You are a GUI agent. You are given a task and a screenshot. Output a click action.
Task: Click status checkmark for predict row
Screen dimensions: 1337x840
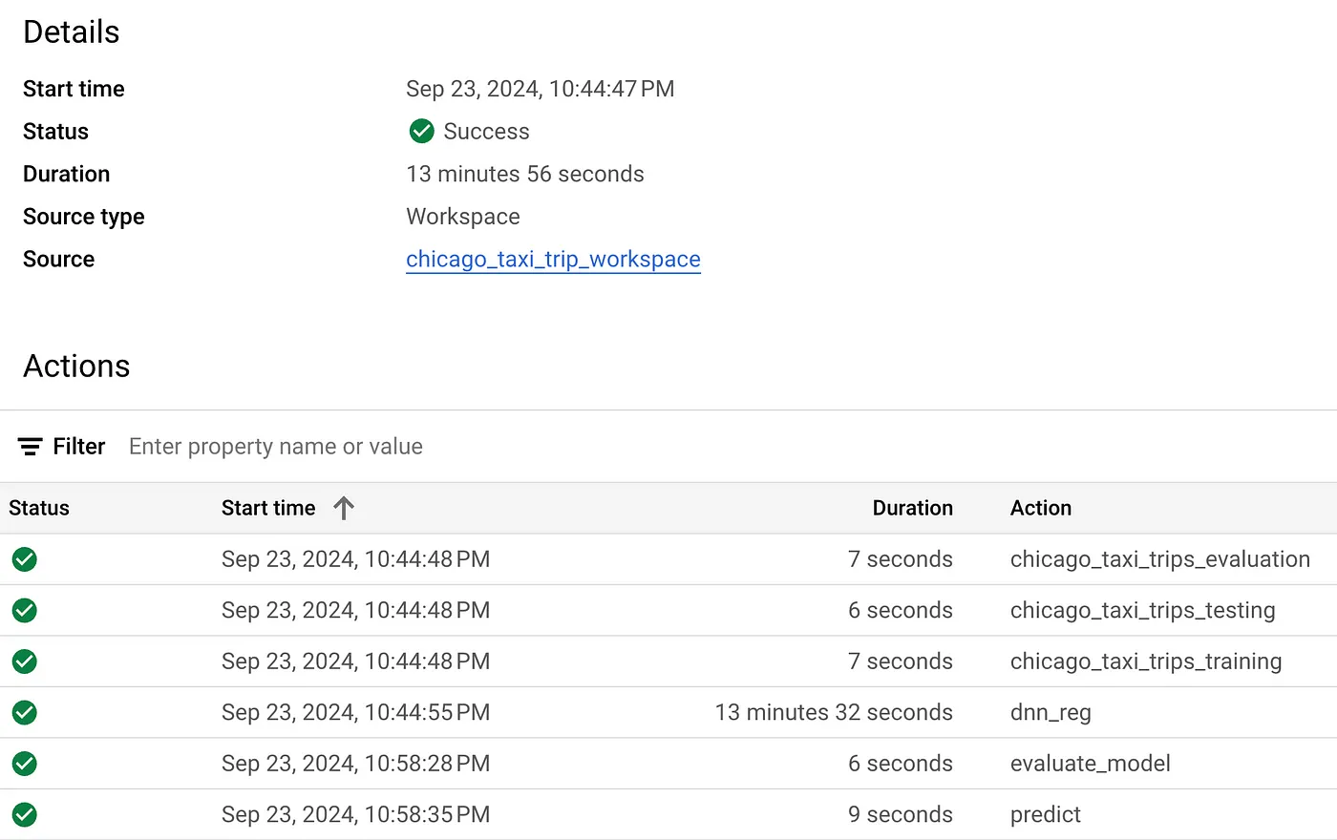(25, 815)
